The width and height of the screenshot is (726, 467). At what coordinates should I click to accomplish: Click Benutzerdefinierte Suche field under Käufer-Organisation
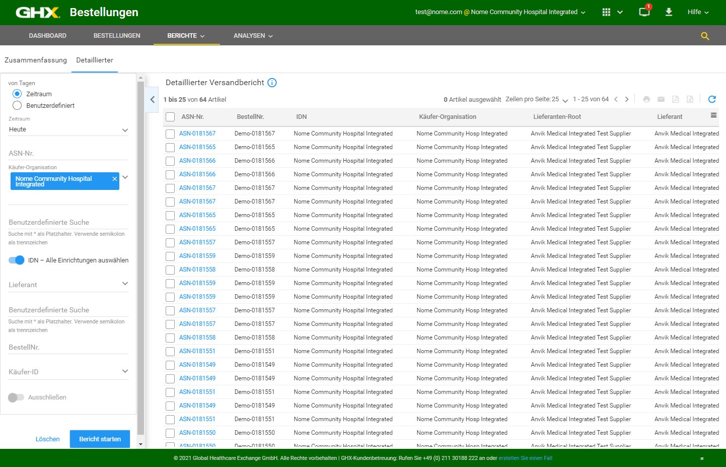coord(68,222)
